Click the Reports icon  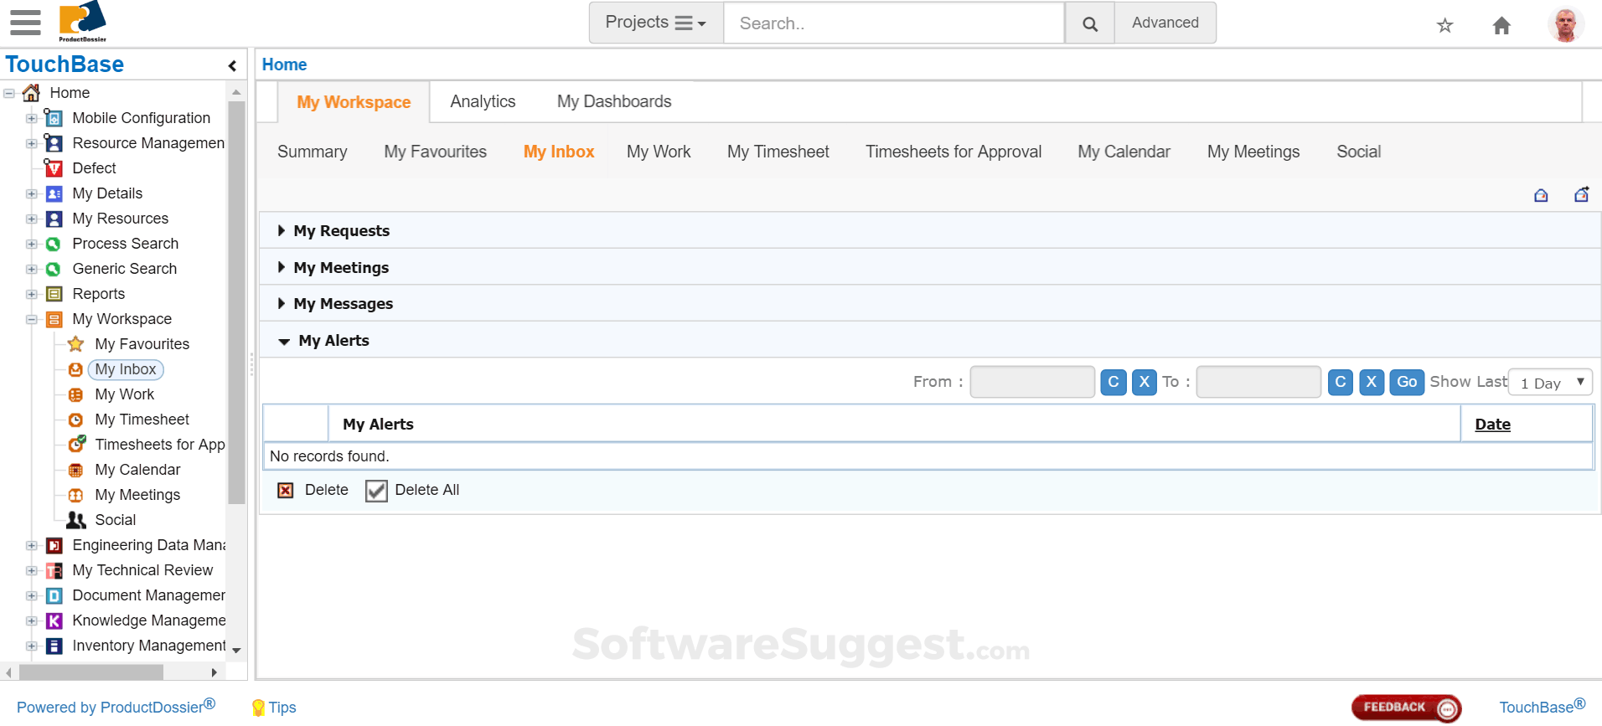click(54, 294)
